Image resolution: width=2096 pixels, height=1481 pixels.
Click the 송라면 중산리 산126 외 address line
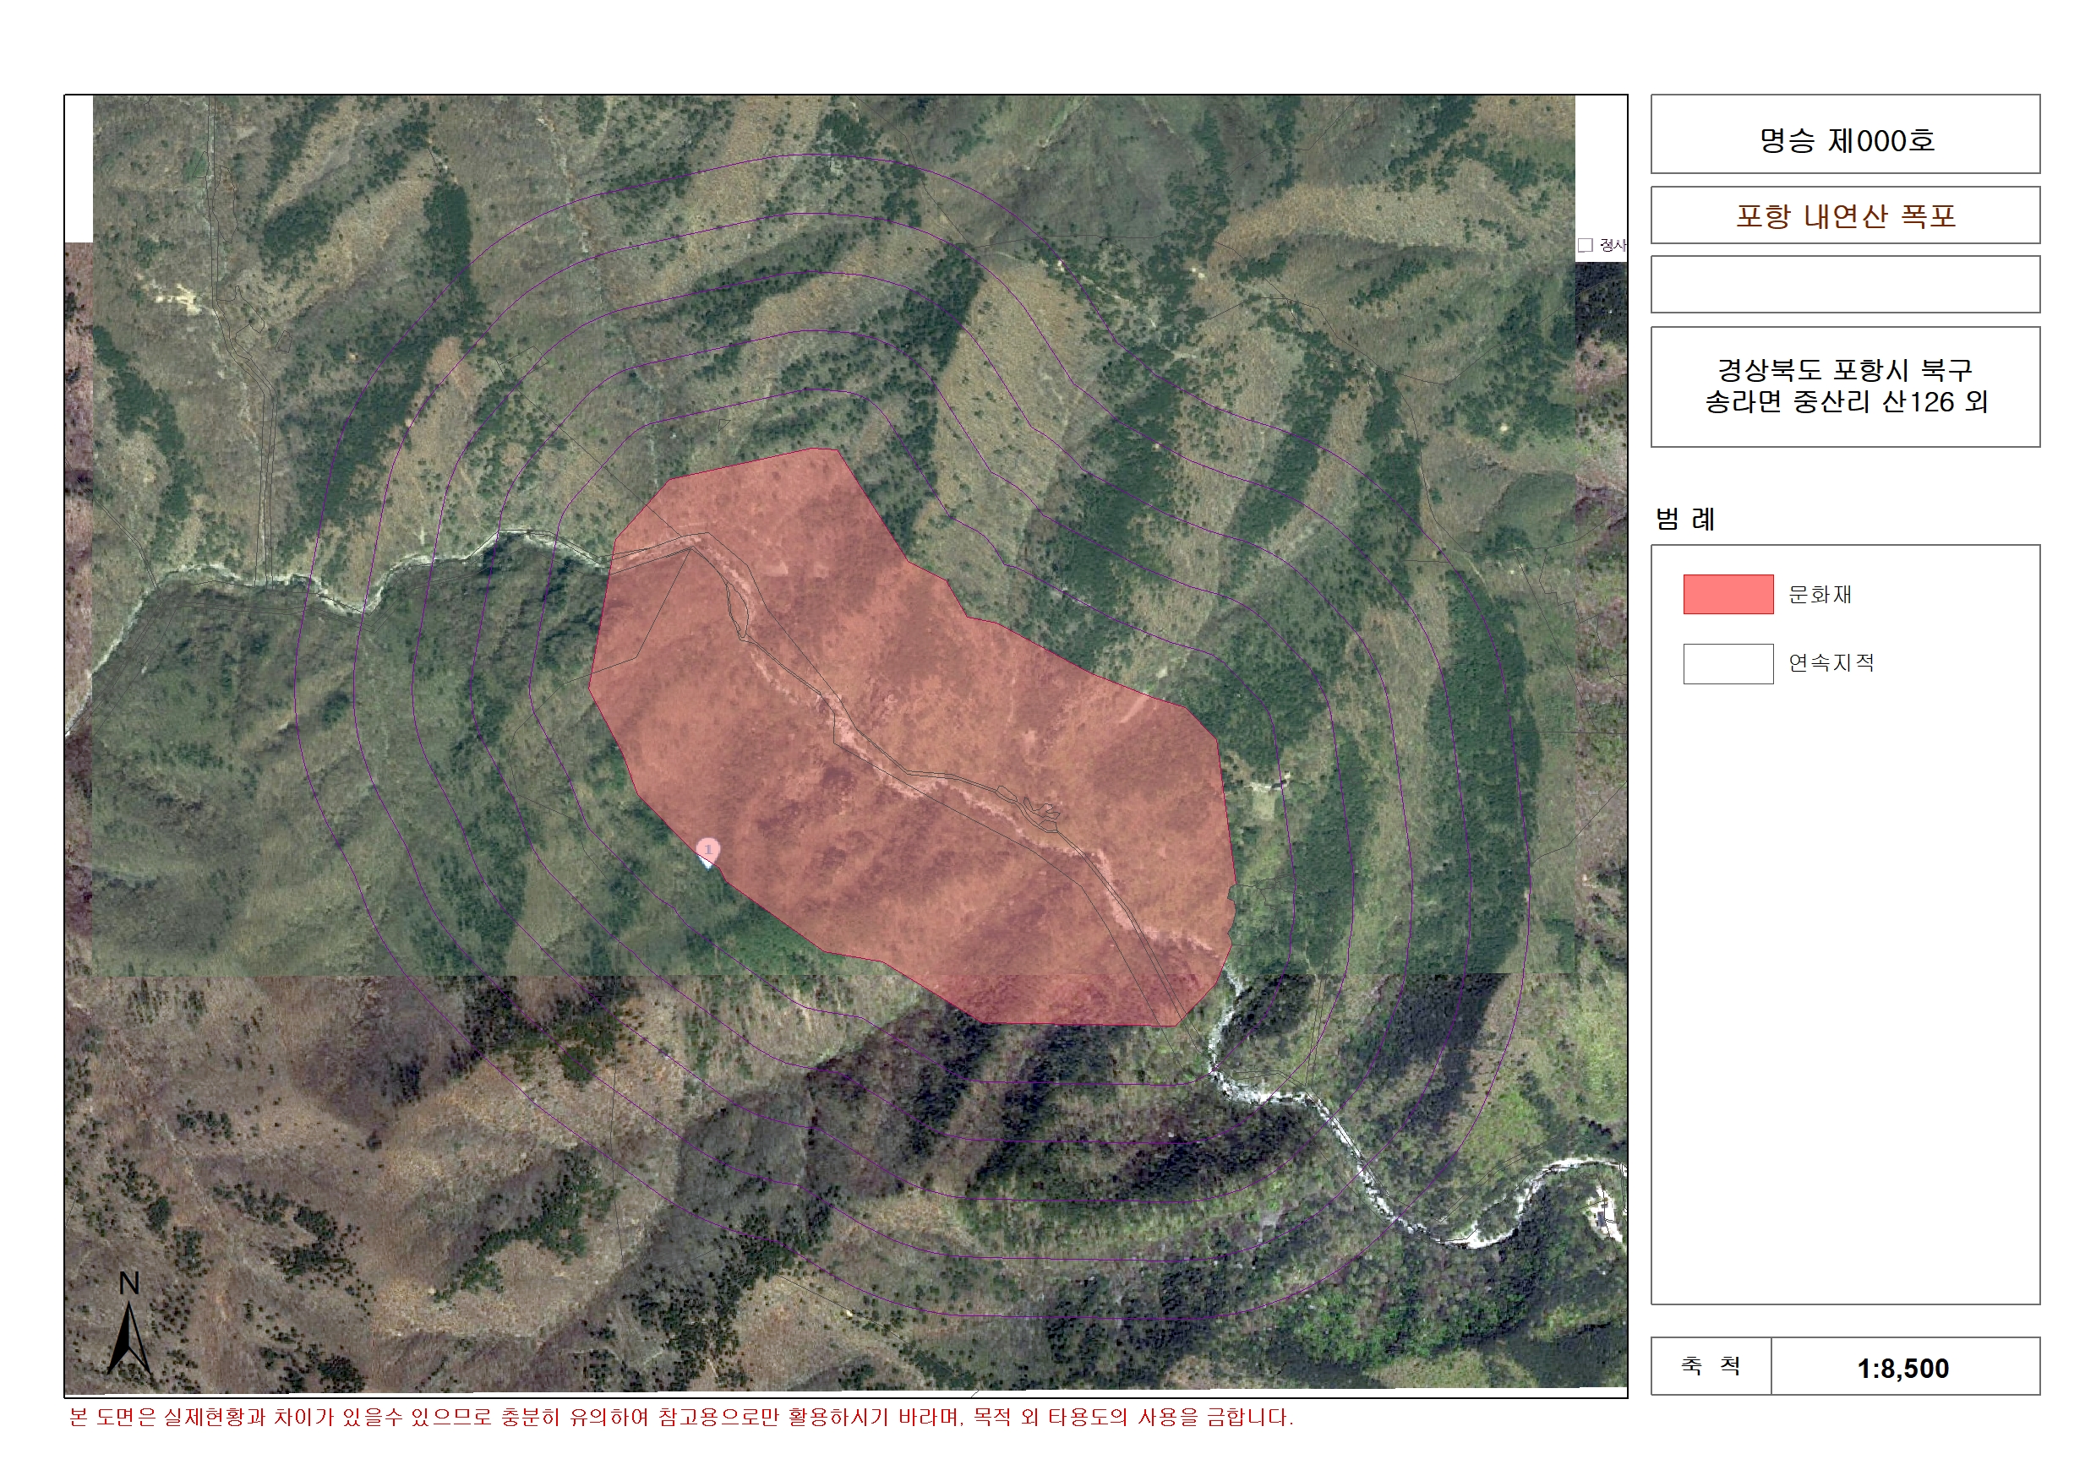pyautogui.click(x=1845, y=402)
